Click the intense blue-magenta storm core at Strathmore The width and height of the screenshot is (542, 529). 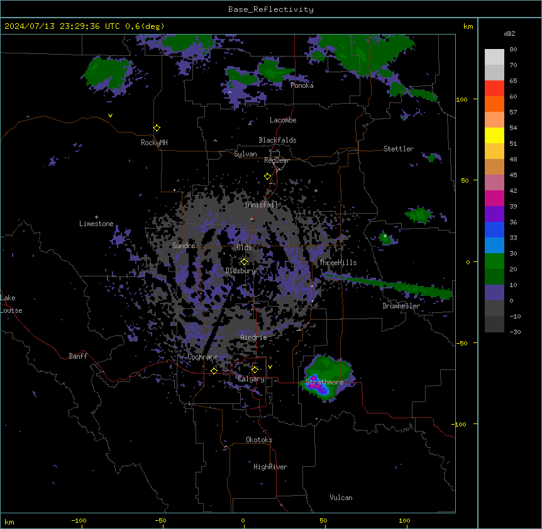click(x=318, y=386)
